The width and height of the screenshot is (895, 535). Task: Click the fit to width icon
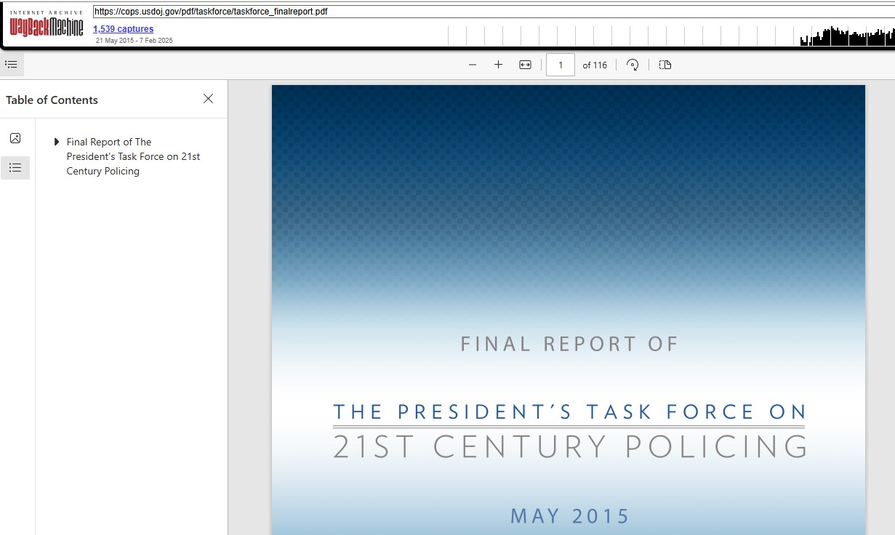(x=525, y=65)
